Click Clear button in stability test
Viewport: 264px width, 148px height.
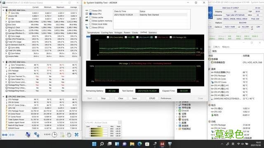click(121, 98)
